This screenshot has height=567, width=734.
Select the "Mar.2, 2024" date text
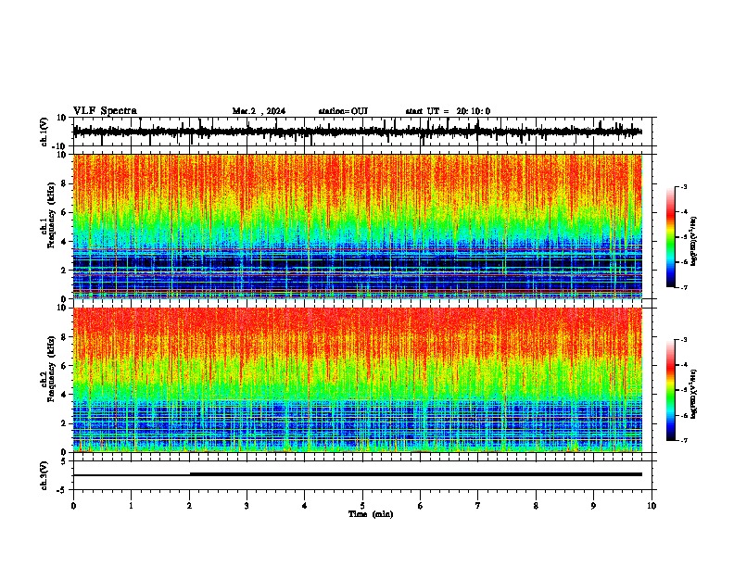[259, 111]
